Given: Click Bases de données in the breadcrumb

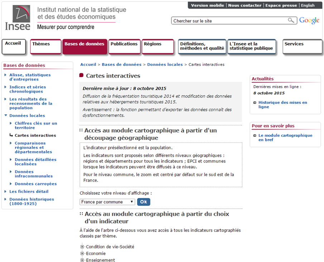Looking at the screenshot, I should [121, 64].
